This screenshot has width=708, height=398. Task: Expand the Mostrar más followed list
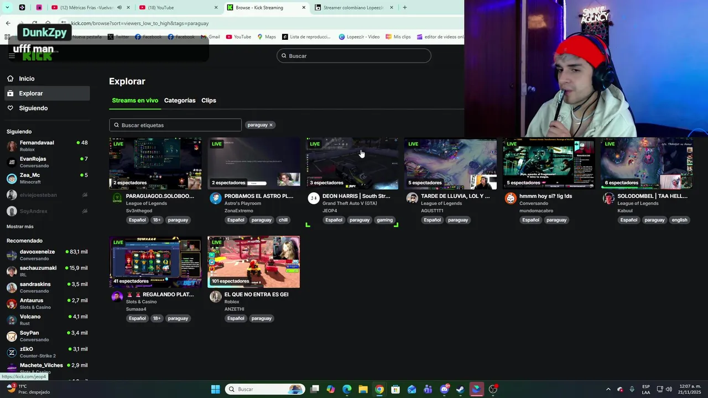[x=20, y=227]
